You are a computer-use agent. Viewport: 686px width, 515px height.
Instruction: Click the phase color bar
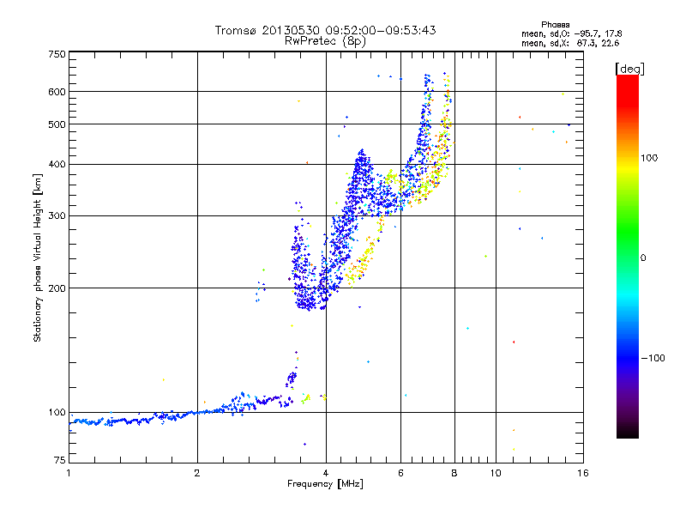[628, 257]
